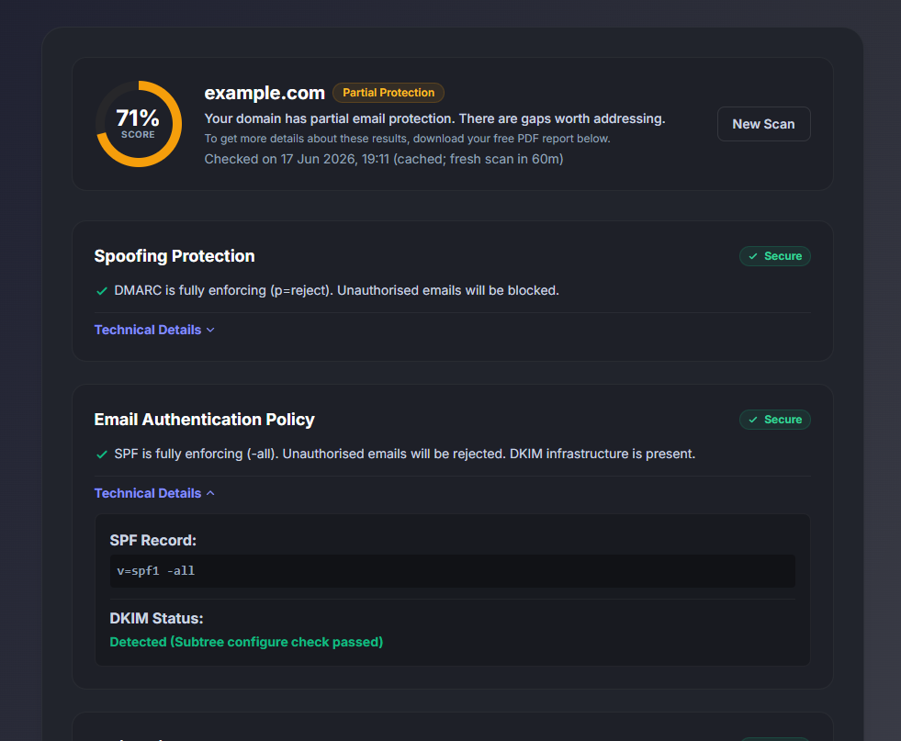This screenshot has height=741, width=901.
Task: Click the 'SPF Record:' label
Action: 152,541
